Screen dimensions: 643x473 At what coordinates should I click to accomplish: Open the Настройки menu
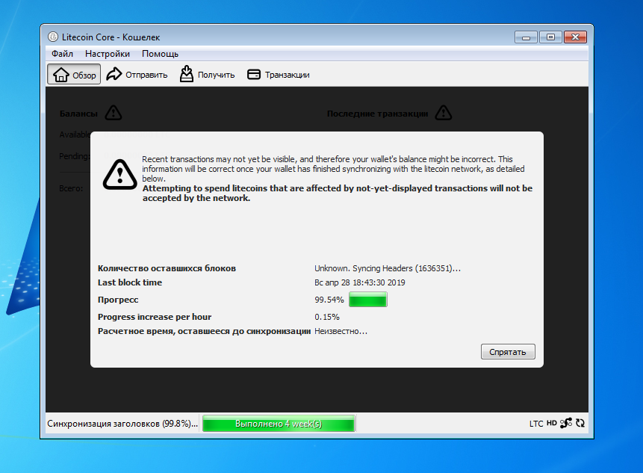pyautogui.click(x=108, y=54)
